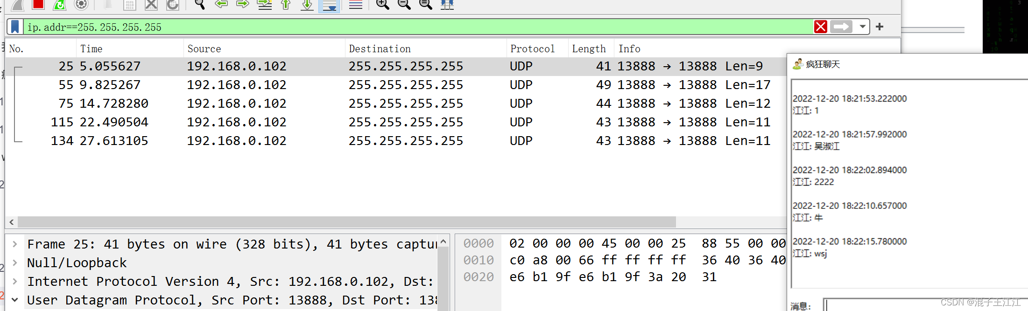
Task: Sort by the Length column header
Action: pos(591,48)
